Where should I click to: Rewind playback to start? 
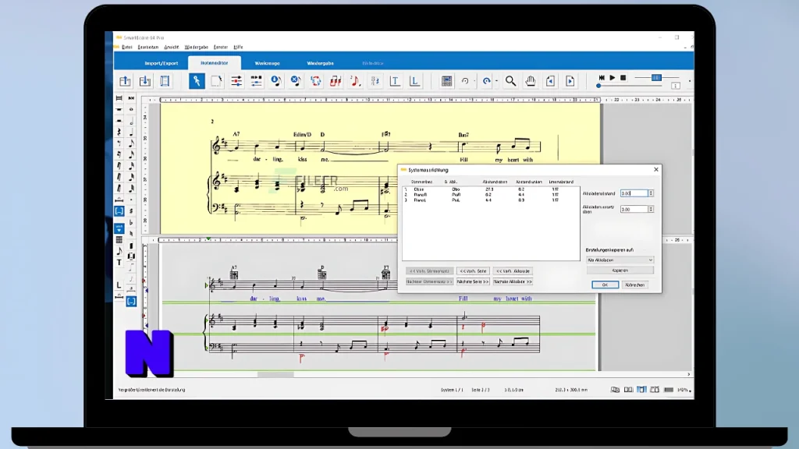(602, 78)
